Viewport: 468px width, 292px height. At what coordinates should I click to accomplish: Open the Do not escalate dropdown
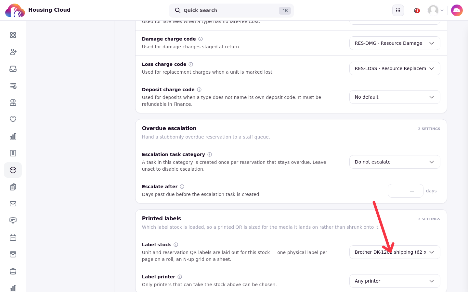pyautogui.click(x=395, y=162)
